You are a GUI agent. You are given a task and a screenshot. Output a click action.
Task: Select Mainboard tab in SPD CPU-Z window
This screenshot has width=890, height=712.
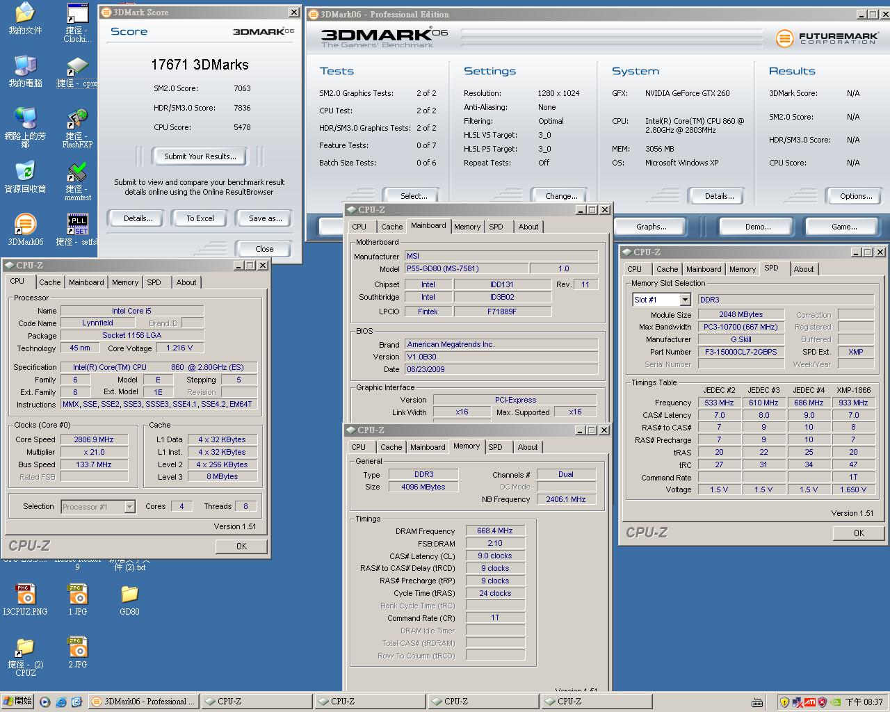pyautogui.click(x=704, y=269)
